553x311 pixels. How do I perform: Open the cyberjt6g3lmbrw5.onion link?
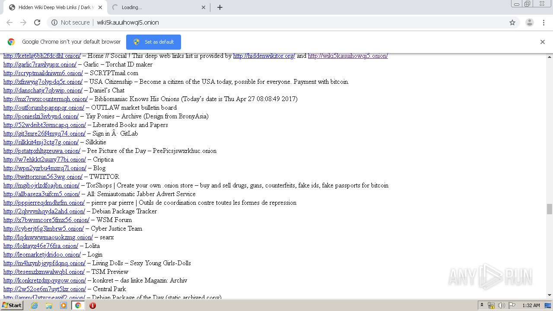[x=44, y=228]
